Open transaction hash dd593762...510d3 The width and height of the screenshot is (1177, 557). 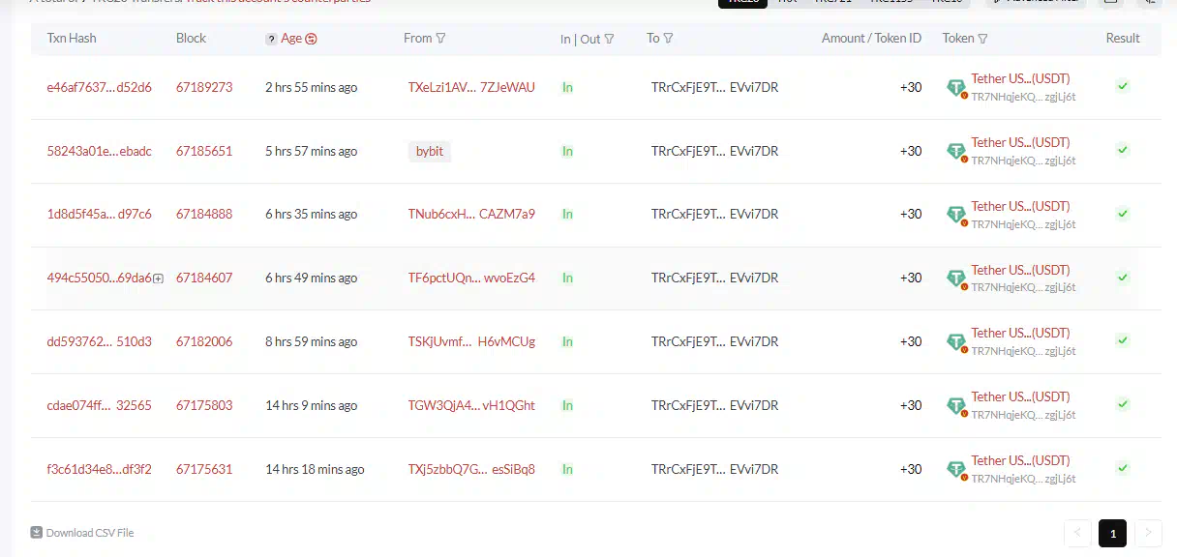pyautogui.click(x=99, y=342)
